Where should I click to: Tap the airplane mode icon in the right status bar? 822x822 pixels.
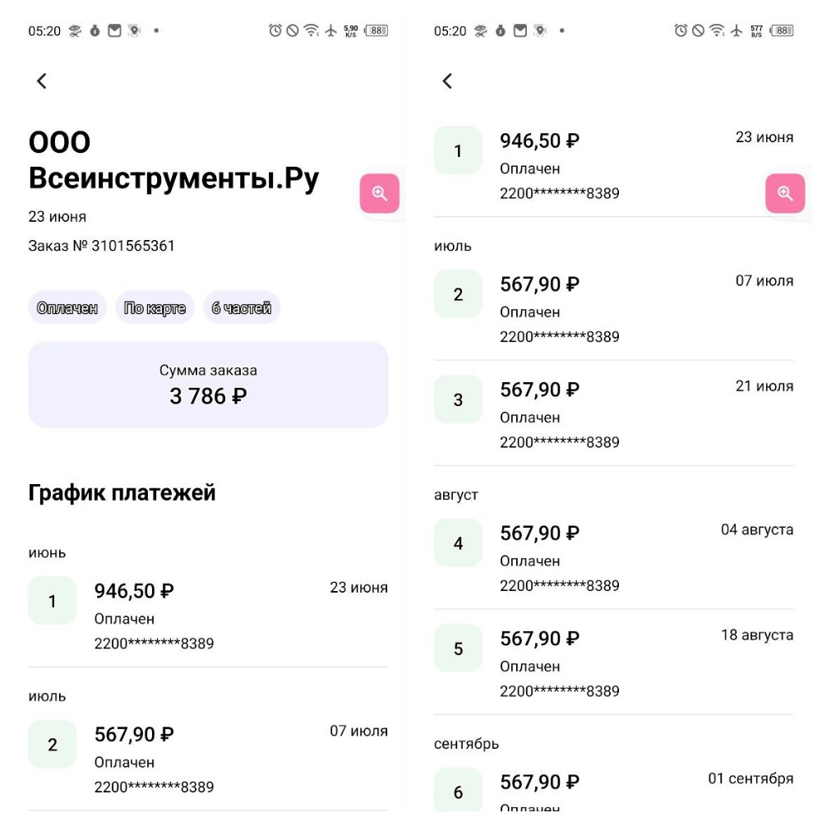[x=736, y=30]
